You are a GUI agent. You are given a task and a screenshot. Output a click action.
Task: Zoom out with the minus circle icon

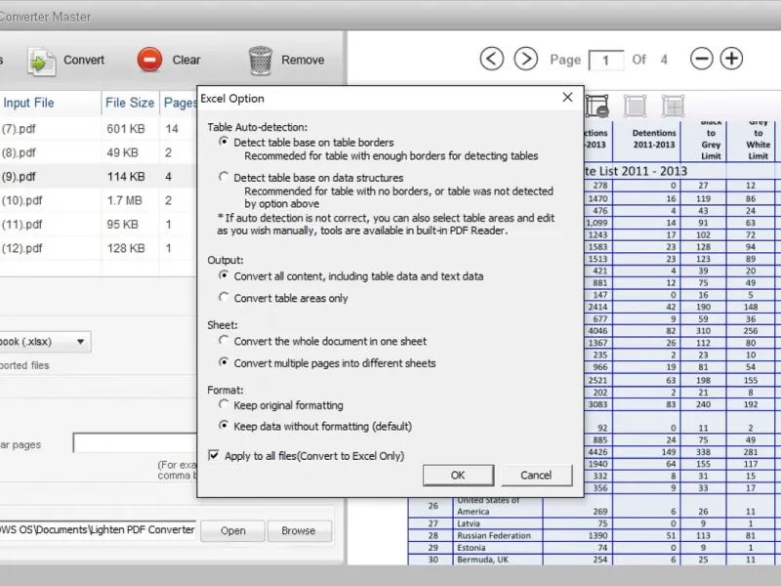(701, 59)
